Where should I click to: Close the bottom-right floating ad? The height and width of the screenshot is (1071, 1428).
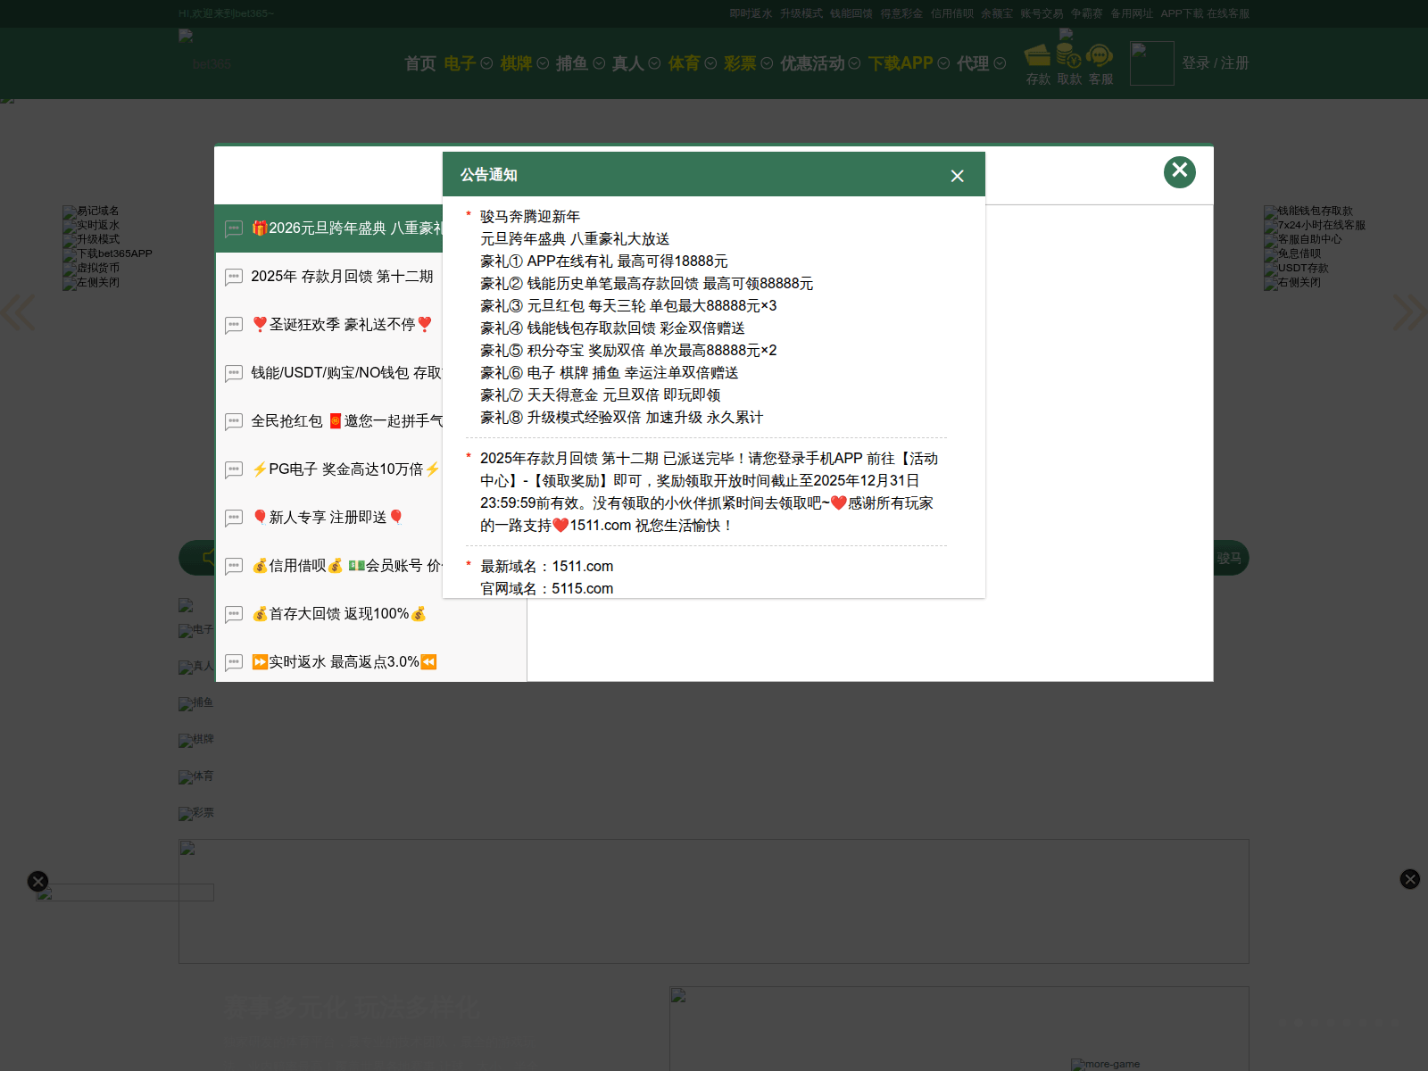1410,880
